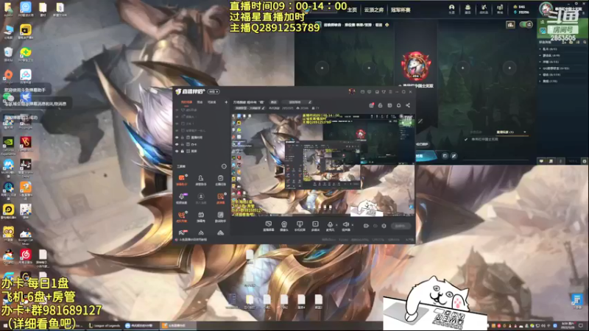Toggle the green switch in League lobby
Screen dimensions: 589x331
click(x=526, y=25)
